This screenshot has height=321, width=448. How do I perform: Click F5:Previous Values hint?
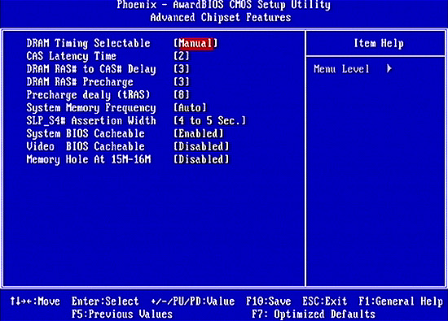click(x=122, y=314)
